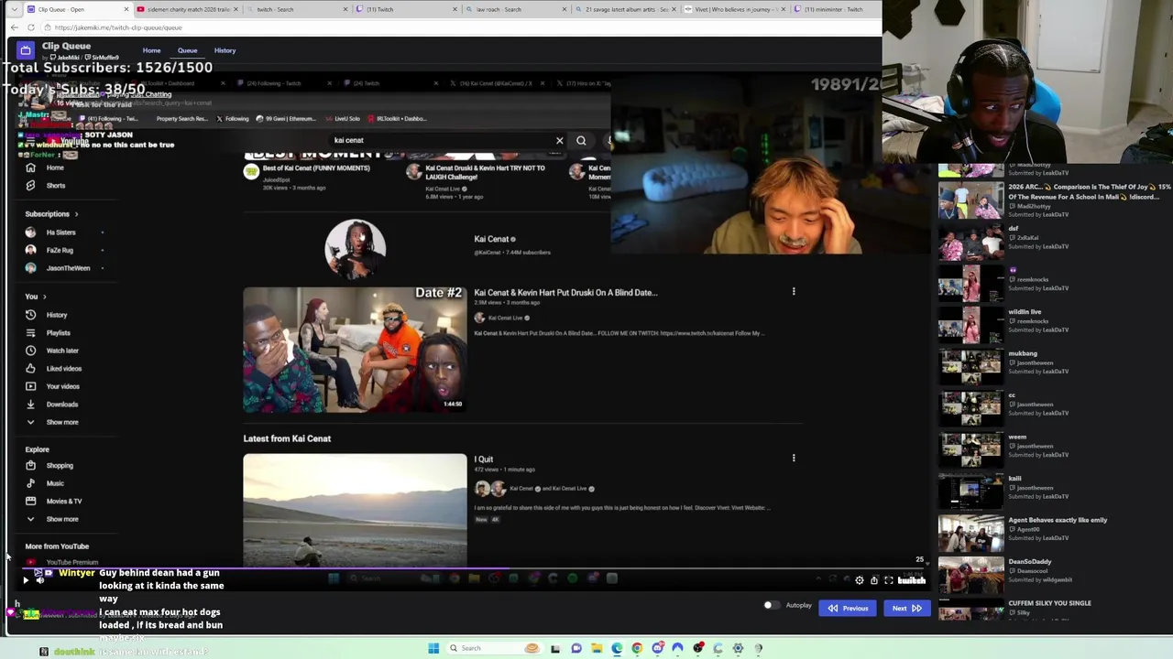This screenshot has height=659, width=1173.
Task: Toggle the Autoplay switch
Action: point(771,605)
